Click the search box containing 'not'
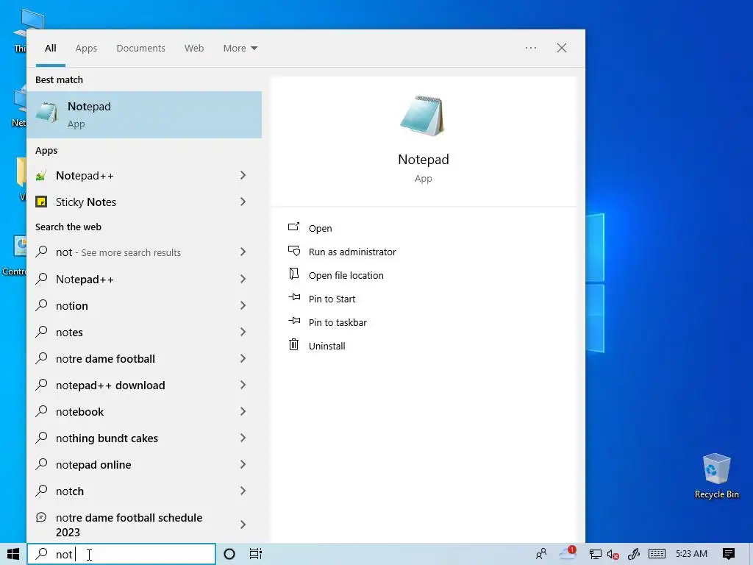This screenshot has height=565, width=753. click(x=121, y=554)
